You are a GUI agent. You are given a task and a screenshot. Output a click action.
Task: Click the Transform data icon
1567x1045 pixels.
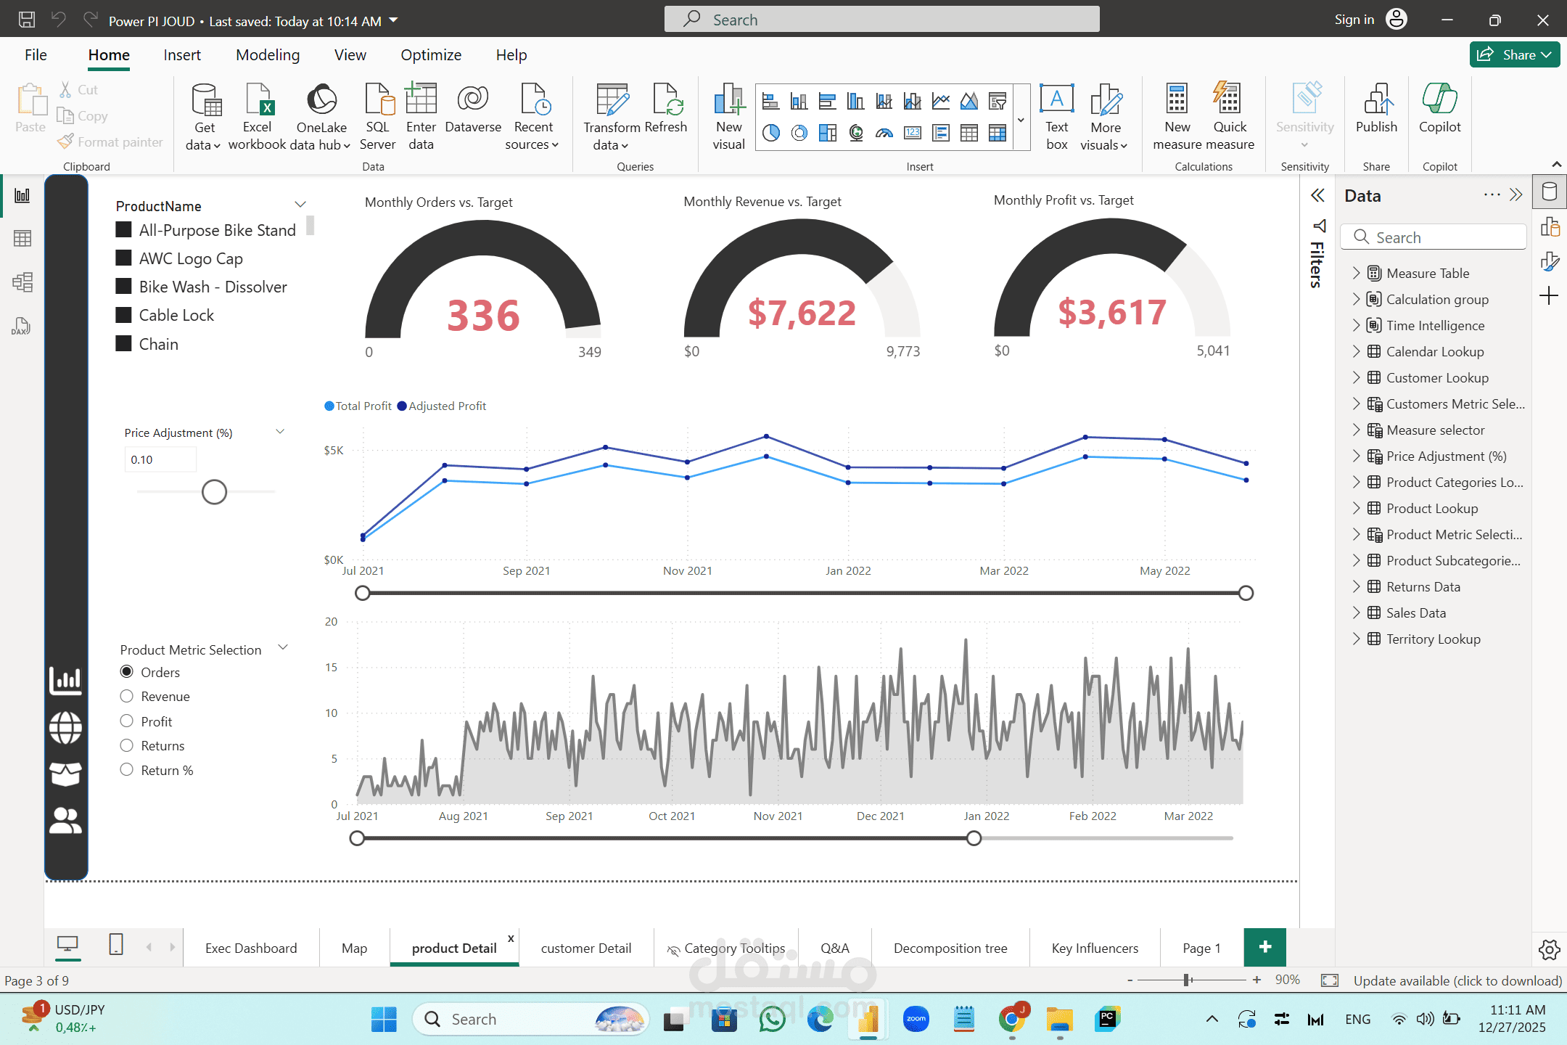[x=612, y=100]
